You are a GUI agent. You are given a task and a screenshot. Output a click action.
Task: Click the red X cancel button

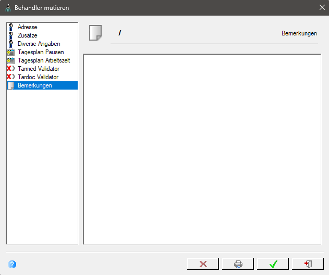(x=203, y=264)
